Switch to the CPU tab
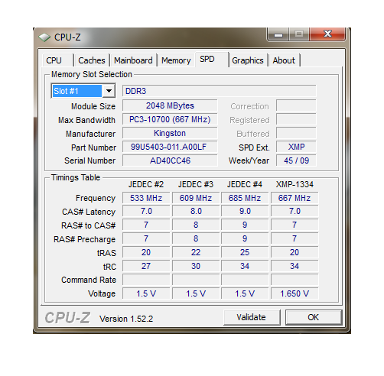384x376 pixels. [58, 60]
